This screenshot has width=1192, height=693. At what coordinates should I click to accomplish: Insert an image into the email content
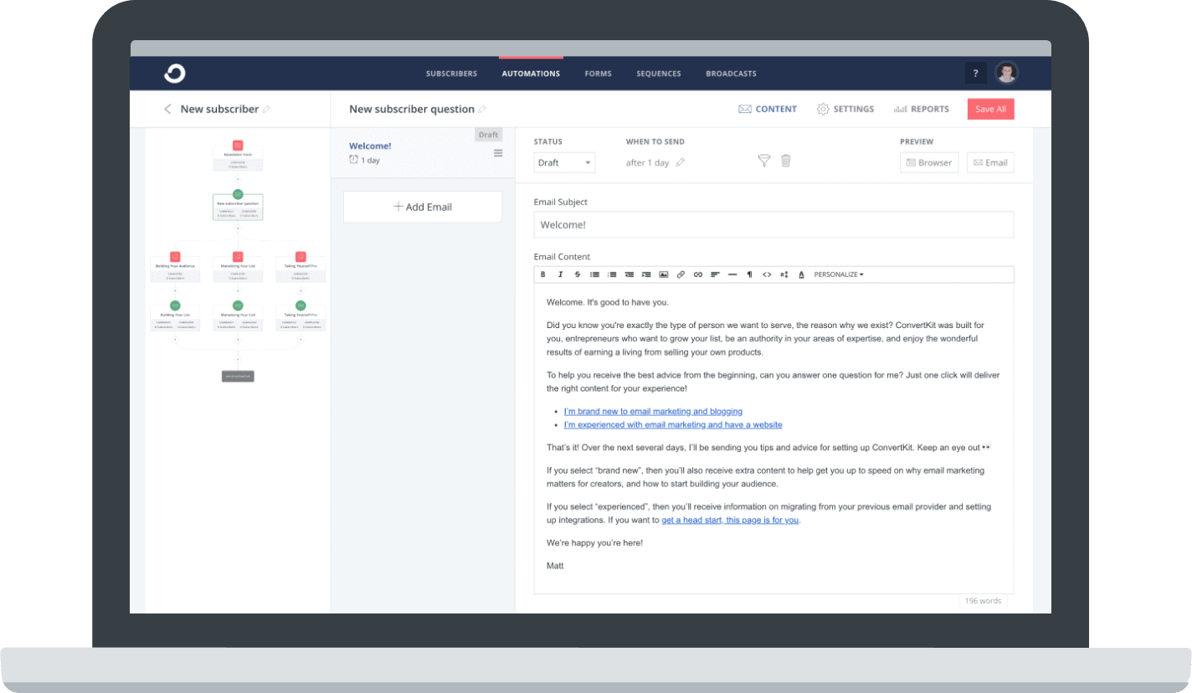click(x=664, y=274)
